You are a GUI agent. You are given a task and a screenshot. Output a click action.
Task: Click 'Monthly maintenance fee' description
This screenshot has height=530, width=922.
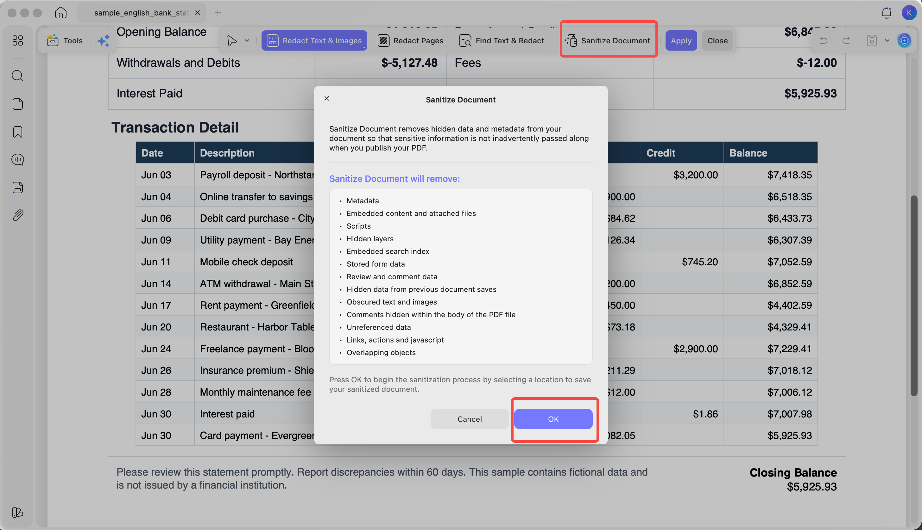point(255,392)
